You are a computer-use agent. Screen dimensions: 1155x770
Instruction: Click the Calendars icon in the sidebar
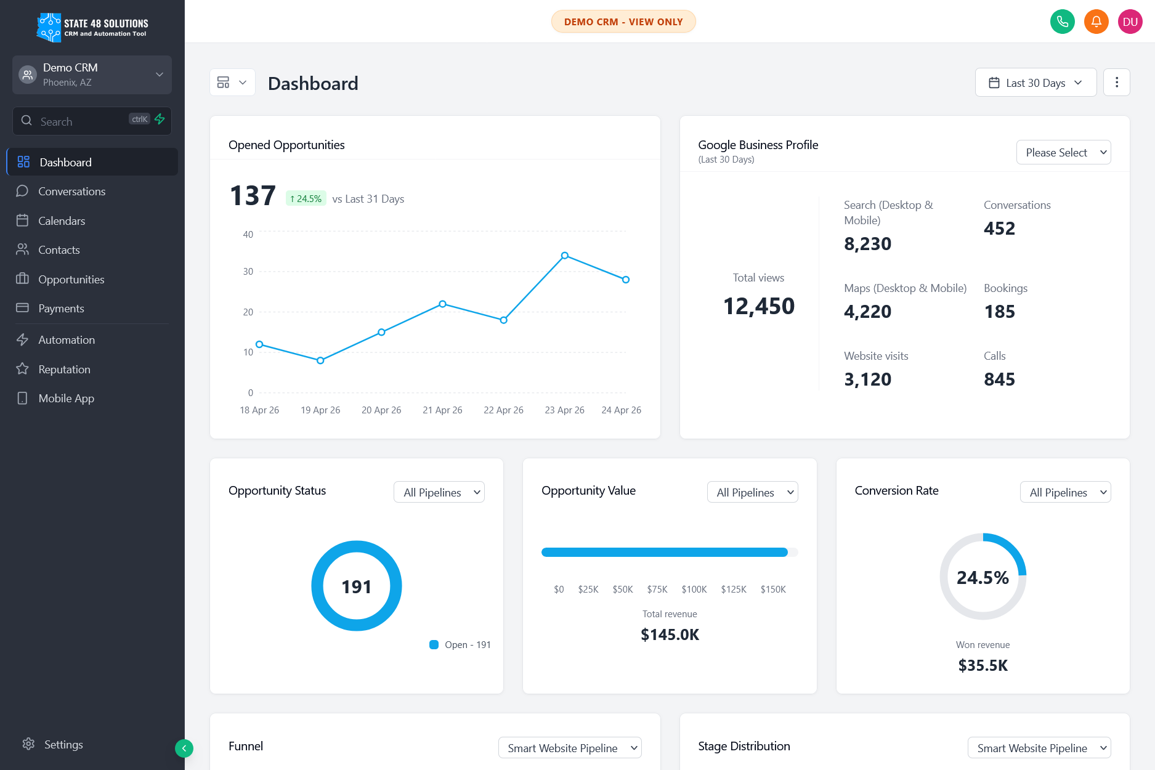click(23, 221)
